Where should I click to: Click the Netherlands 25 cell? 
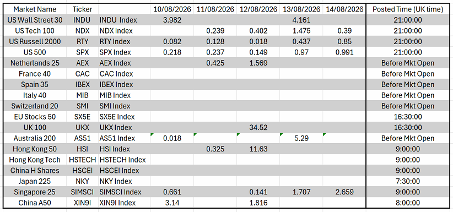point(35,63)
